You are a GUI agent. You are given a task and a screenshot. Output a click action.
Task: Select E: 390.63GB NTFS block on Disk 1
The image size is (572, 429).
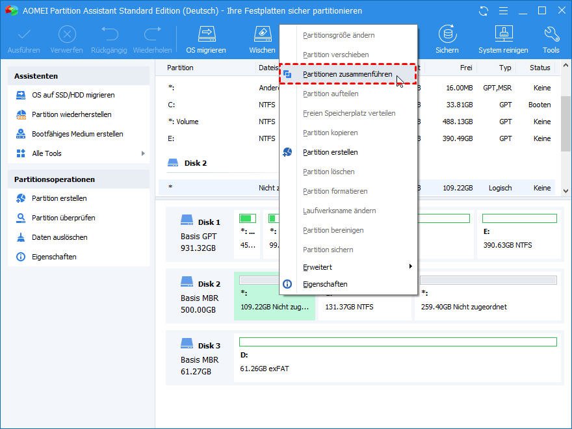tap(519, 234)
